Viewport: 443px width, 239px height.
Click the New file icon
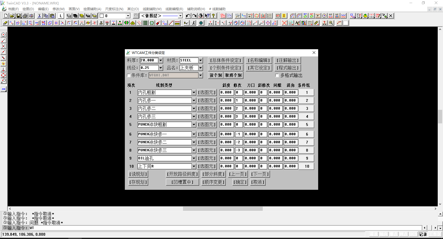(x=6, y=16)
